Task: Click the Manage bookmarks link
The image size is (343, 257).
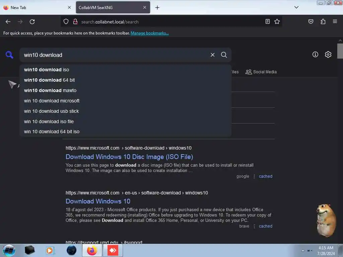Action: tap(150, 33)
